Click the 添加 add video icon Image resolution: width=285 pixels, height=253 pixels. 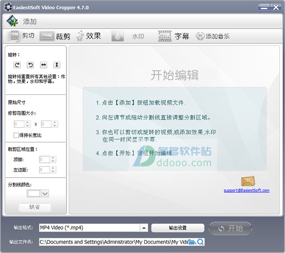(x=12, y=21)
